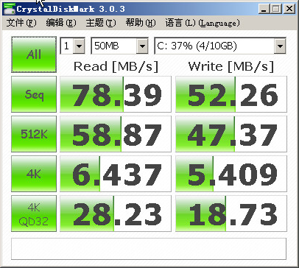This screenshot has width=299, height=268.
Task: Open the 帮助(H) help menu
Action: 141,23
